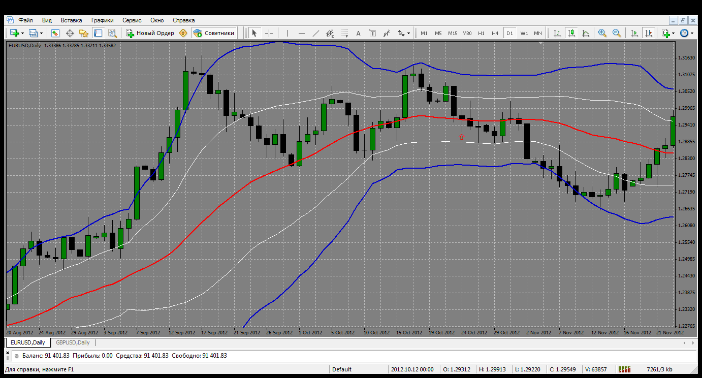The image size is (702, 378).
Task: Open the Strategy Tester magnifier icon
Action: click(x=112, y=33)
